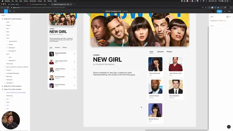Expand second MacBook Pro / Grids-Containers frame
This screenshot has width=233, height=131.
pos(2,86)
